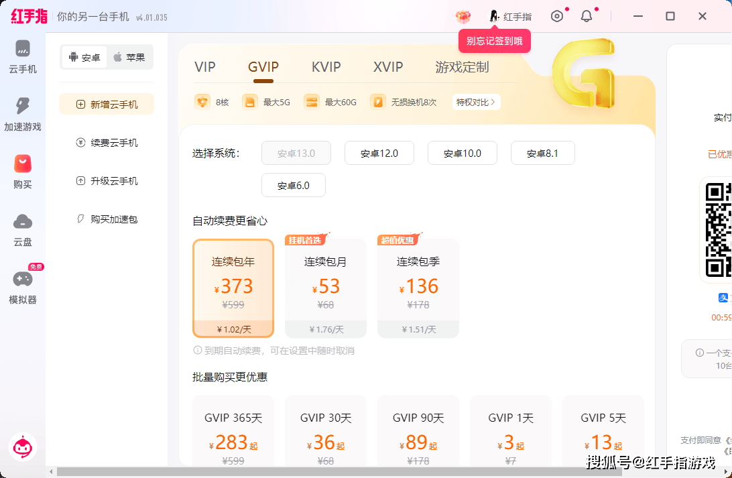Click the robot assistant avatar icon
This screenshot has height=478, width=732.
[x=22, y=448]
